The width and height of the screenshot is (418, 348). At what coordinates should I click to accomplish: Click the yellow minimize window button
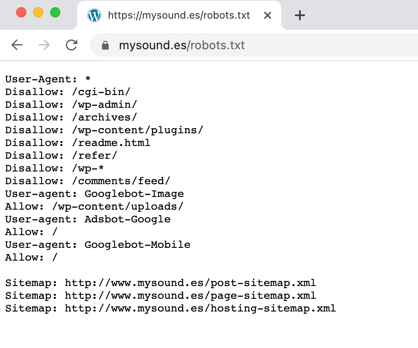coord(38,12)
